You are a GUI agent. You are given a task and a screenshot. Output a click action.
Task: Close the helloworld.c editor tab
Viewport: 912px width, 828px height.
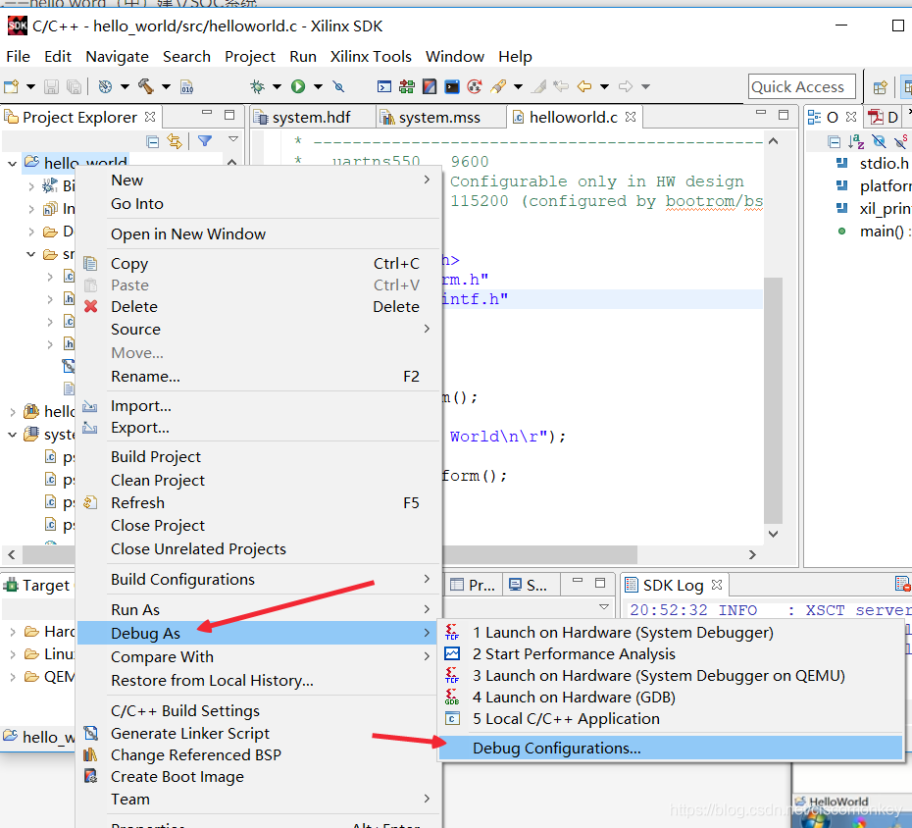(631, 117)
